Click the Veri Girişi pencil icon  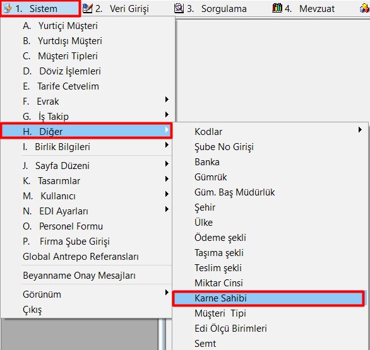click(87, 8)
